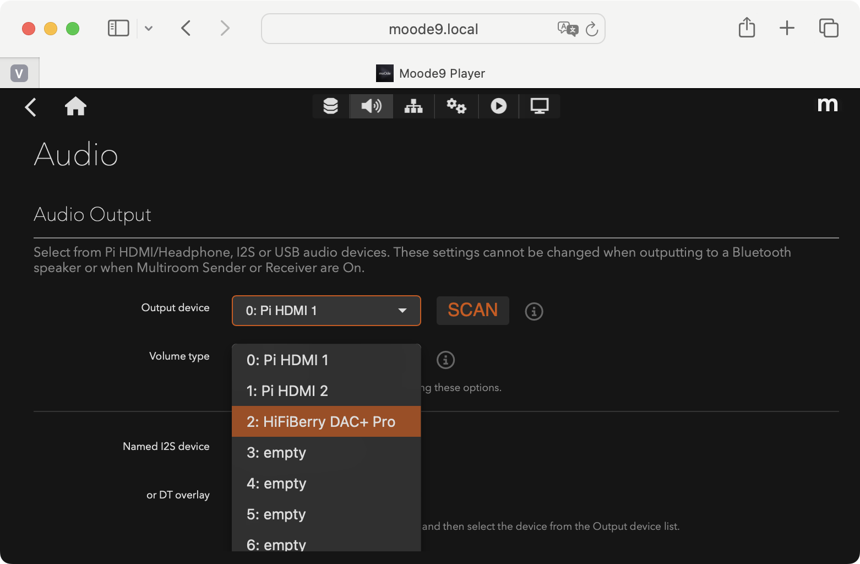Open the Peripherals monitor icon
This screenshot has width=860, height=564.
(539, 106)
